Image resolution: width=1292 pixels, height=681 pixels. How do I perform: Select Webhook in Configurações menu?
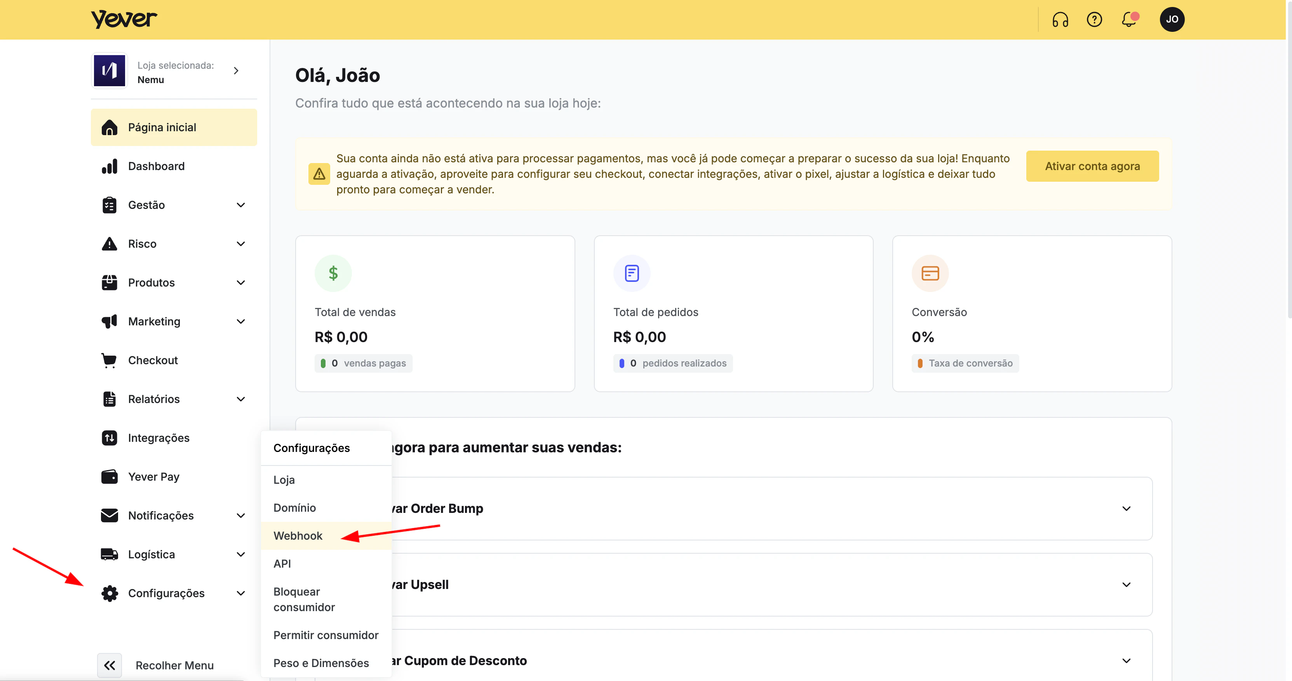[298, 535]
